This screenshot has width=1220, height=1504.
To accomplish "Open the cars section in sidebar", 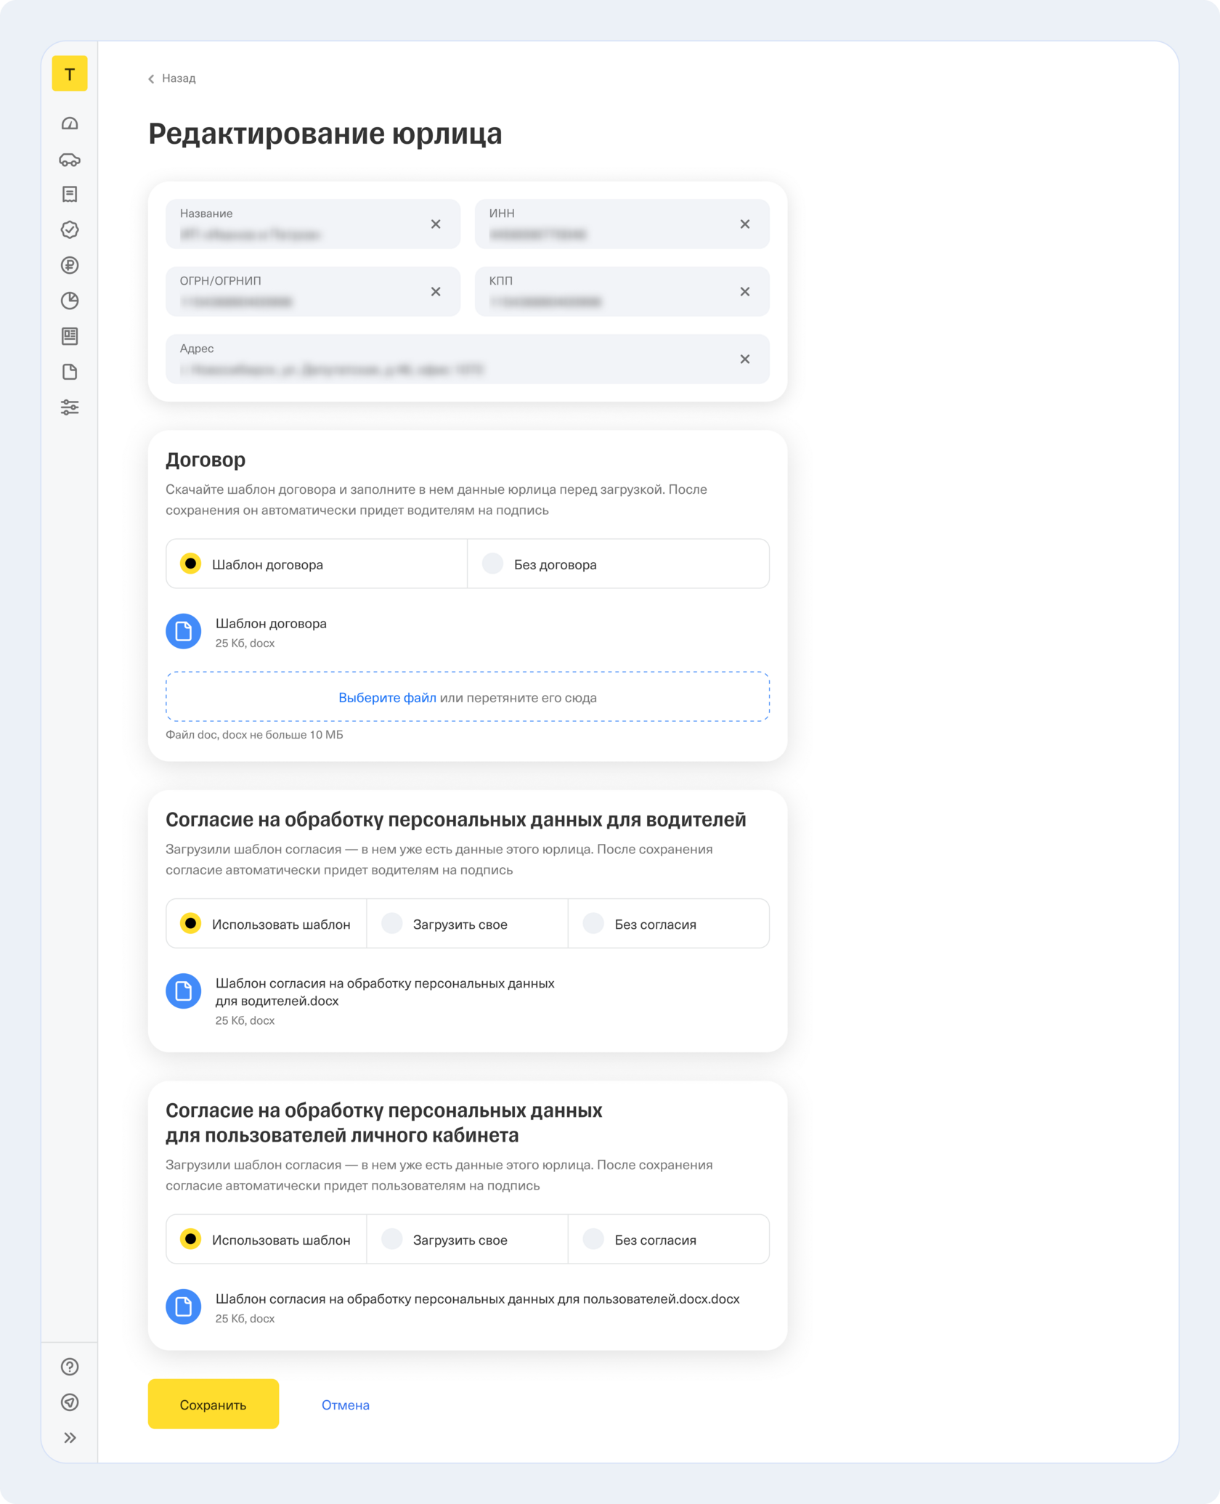I will click(70, 160).
